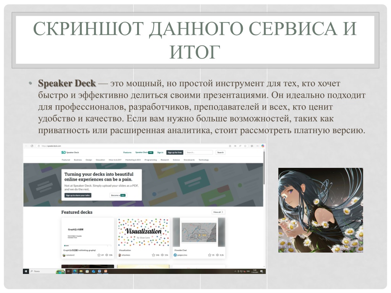Select the Featured category

click(66, 160)
